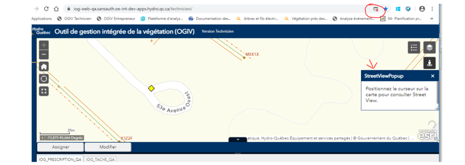Show more bookmarks chevron
Viewport: 465px width, 165px height.
pos(432,18)
